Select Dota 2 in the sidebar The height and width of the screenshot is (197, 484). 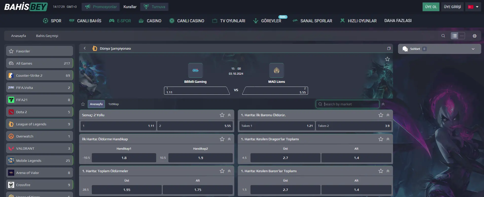tap(40, 112)
